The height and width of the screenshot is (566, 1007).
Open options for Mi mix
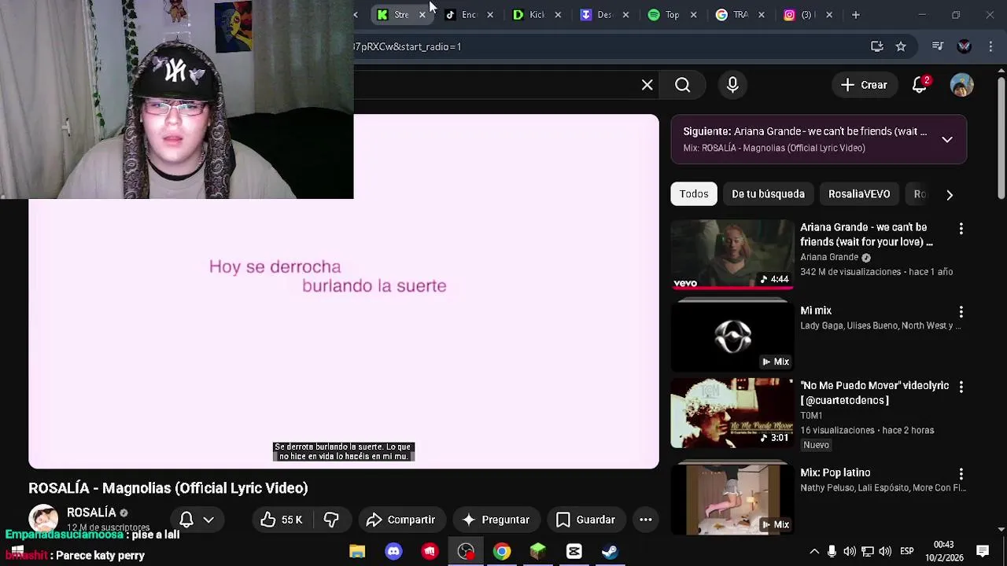pos(961,312)
